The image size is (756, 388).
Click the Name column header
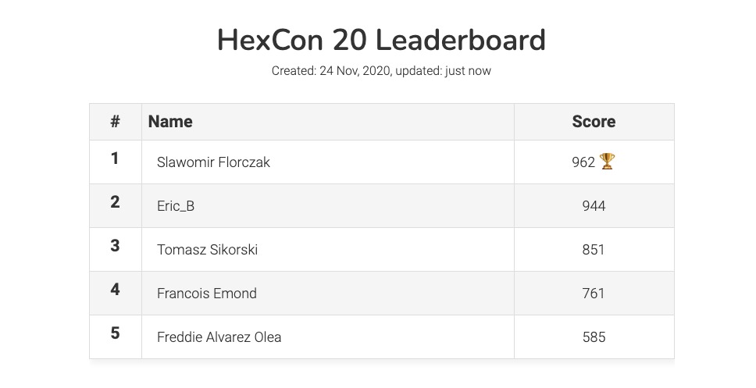170,121
